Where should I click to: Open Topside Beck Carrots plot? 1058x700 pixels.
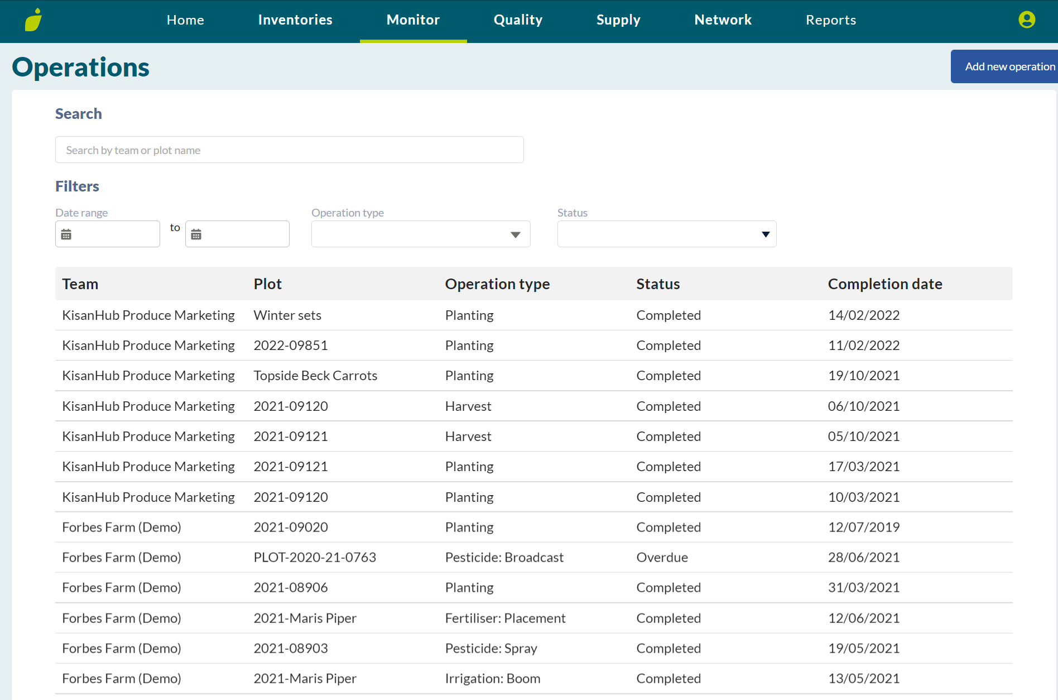[315, 376]
